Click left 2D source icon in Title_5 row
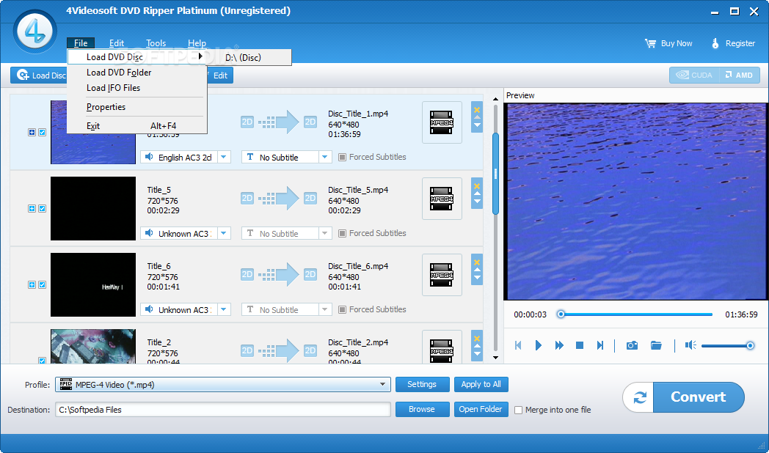769x453 pixels. (x=247, y=198)
